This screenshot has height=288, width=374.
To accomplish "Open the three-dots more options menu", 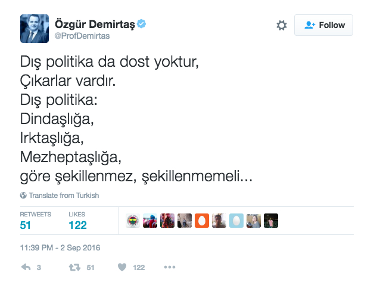I will coord(170,267).
